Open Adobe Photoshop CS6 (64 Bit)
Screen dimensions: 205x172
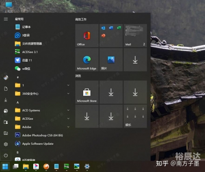click(x=39, y=135)
